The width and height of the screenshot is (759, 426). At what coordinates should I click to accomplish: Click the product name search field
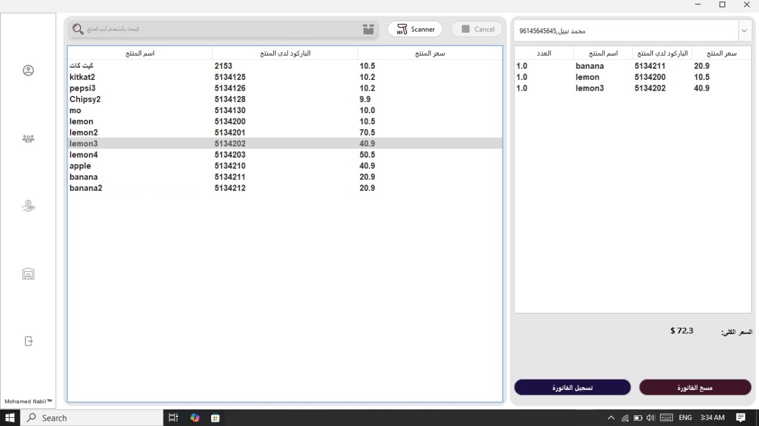(223, 29)
